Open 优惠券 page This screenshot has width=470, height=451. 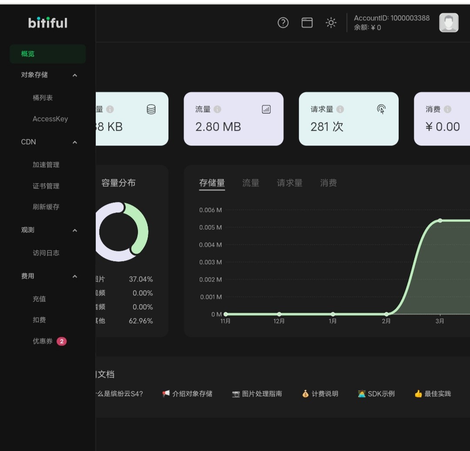pyautogui.click(x=43, y=341)
